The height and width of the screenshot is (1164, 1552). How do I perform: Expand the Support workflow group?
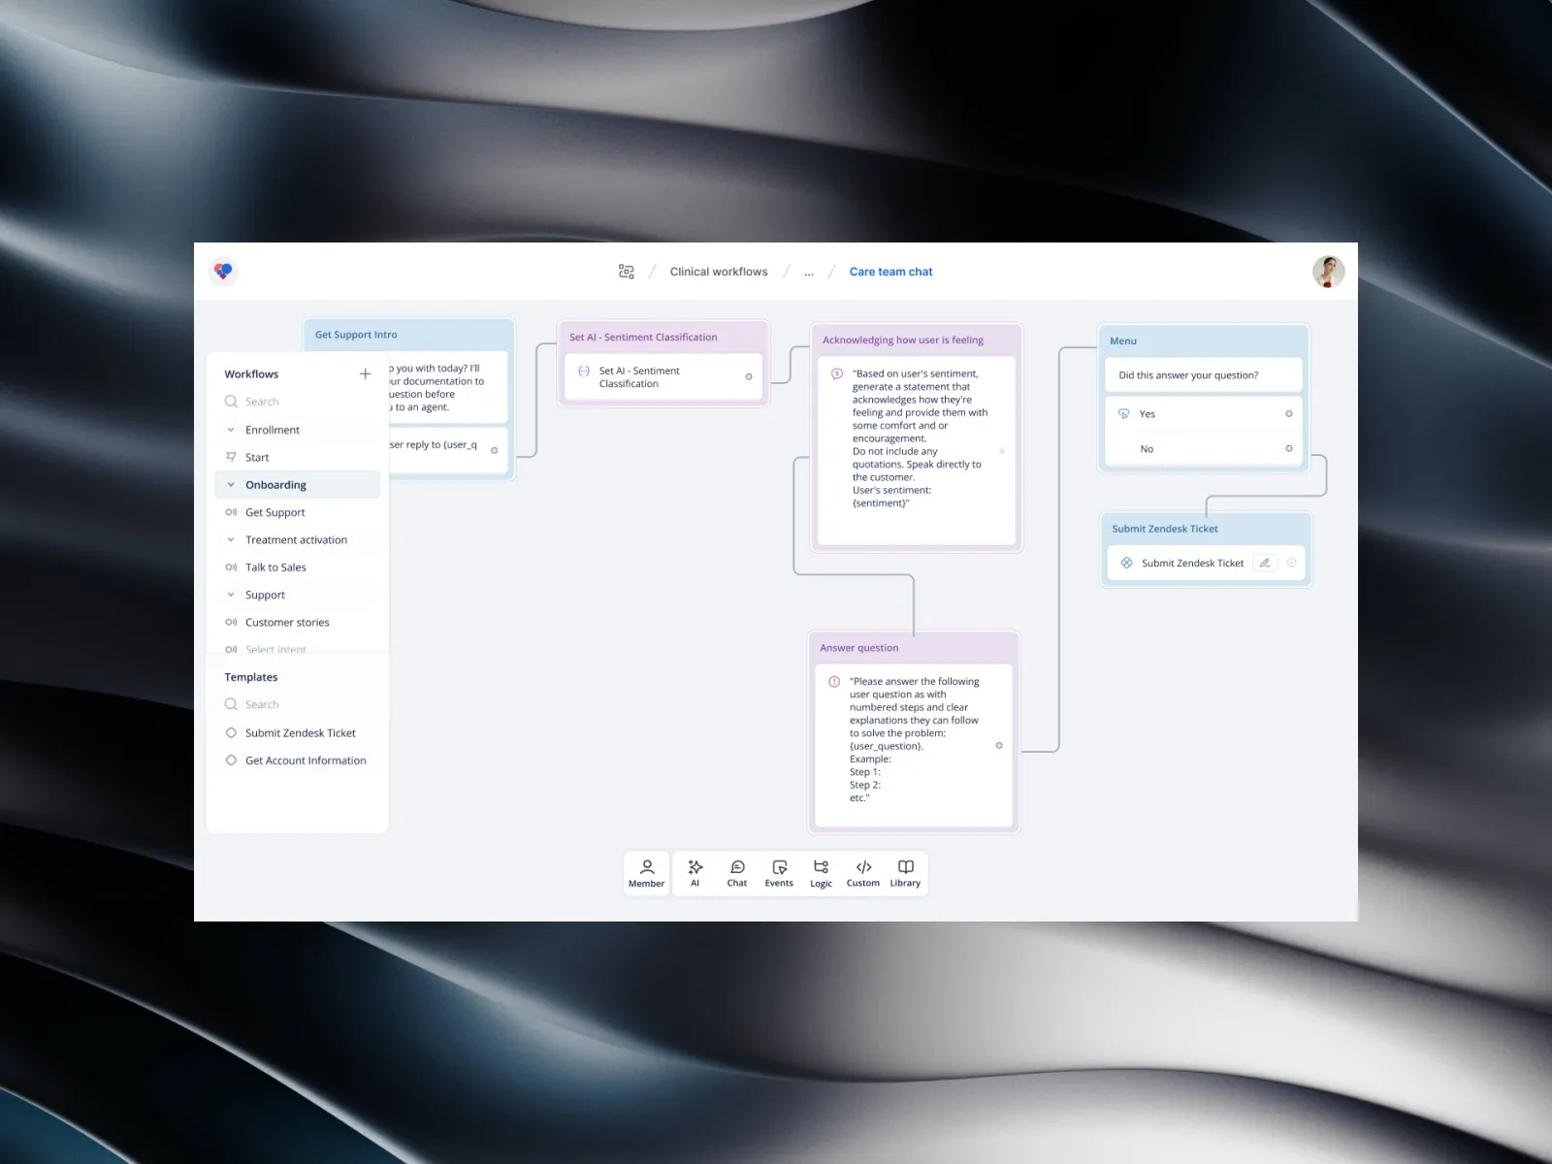coord(231,595)
